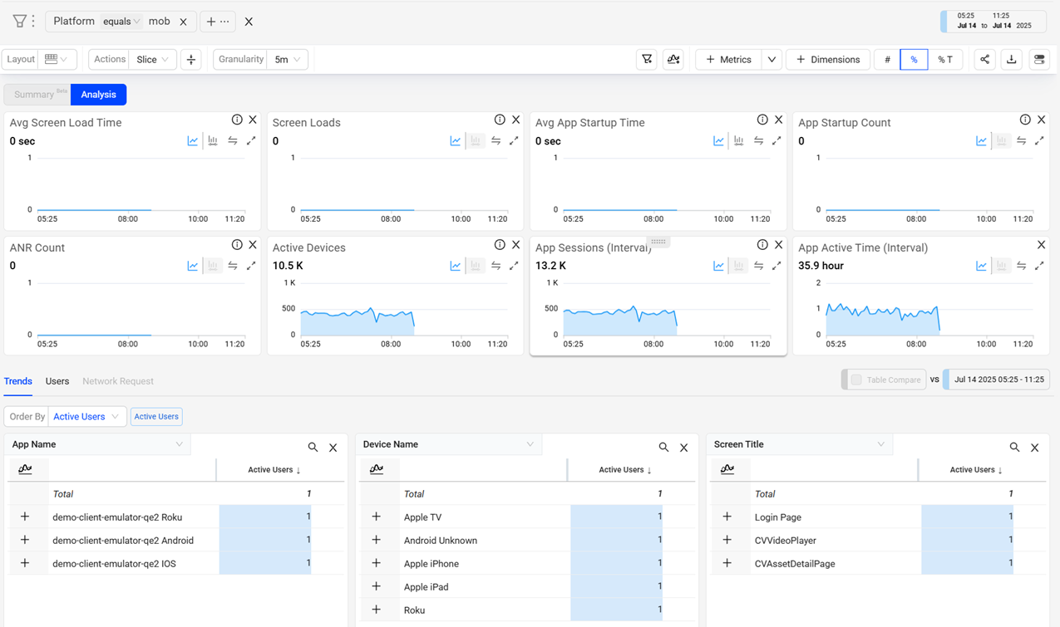Search within the Device Name table
1060x627 pixels.
[663, 448]
